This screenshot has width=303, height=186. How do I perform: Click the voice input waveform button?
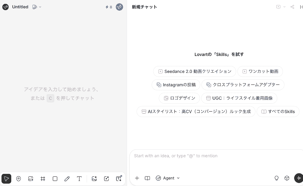click(299, 178)
